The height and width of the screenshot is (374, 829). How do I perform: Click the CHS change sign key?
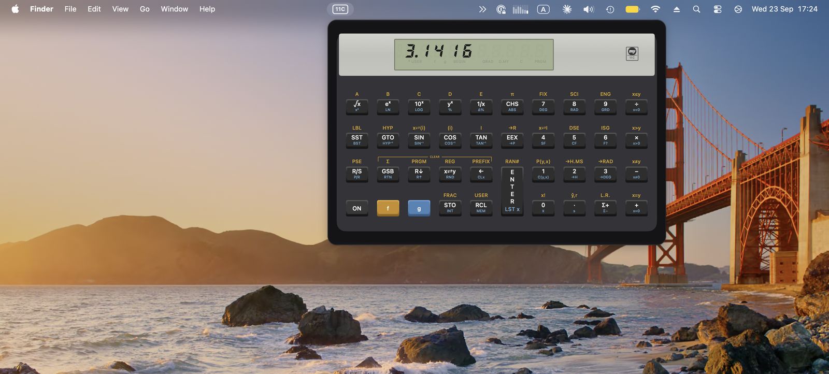point(512,106)
